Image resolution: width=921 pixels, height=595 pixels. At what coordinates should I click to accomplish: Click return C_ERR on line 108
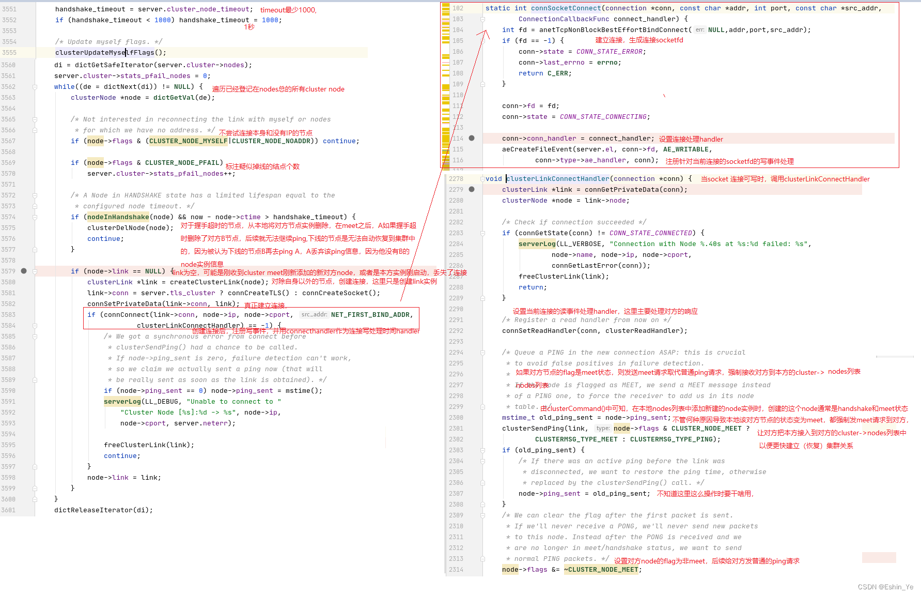coord(543,73)
